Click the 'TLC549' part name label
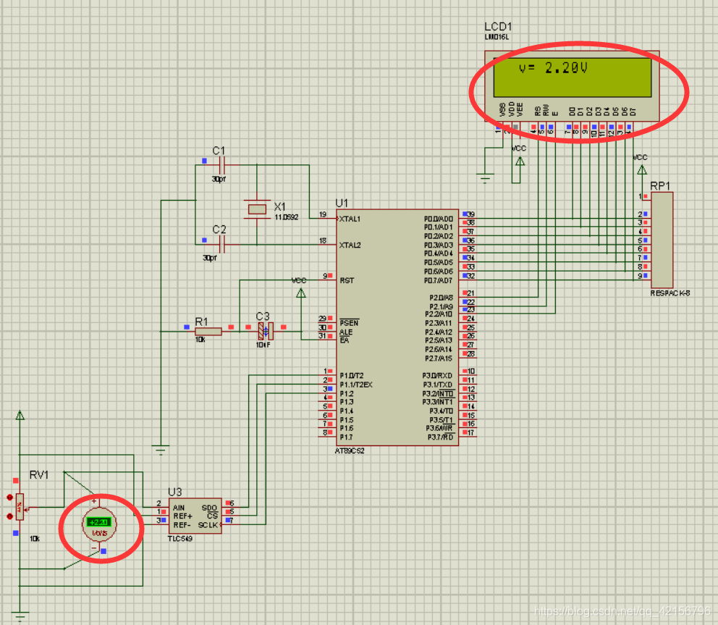This screenshot has width=718, height=625. point(180,538)
